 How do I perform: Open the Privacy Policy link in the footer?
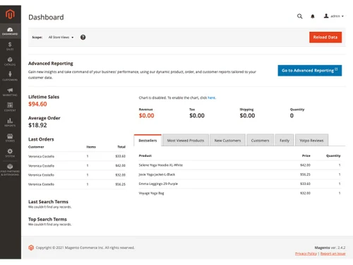306,254
